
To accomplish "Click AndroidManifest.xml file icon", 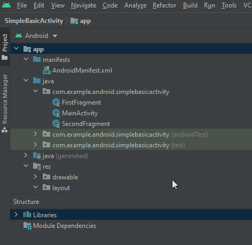I will tap(46, 70).
